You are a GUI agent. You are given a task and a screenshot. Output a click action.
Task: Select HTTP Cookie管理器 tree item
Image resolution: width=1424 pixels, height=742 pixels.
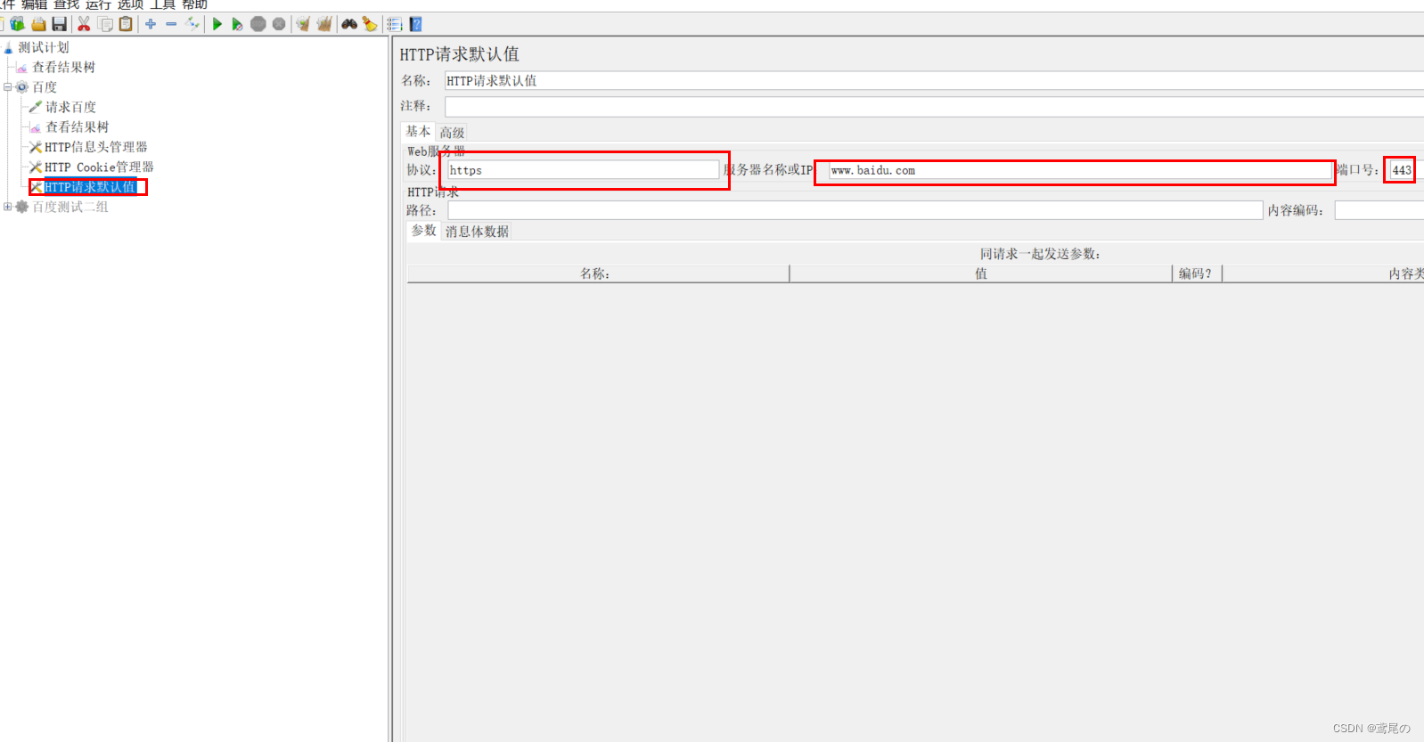(x=100, y=167)
